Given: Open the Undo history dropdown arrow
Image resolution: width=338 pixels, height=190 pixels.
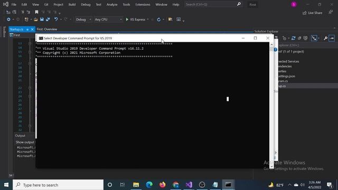Looking at the screenshot, I should (61, 20).
